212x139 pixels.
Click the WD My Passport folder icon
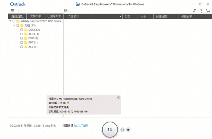18,21
